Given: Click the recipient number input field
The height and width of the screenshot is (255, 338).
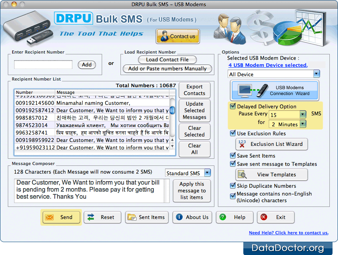Looking at the screenshot, I should point(43,65).
